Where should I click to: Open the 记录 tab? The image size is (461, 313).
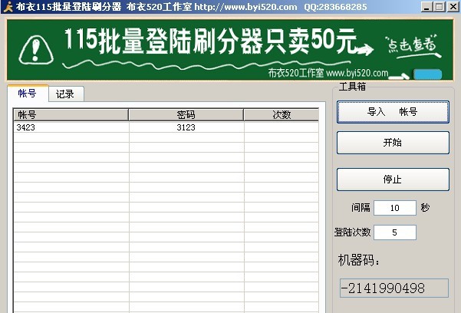(x=65, y=94)
